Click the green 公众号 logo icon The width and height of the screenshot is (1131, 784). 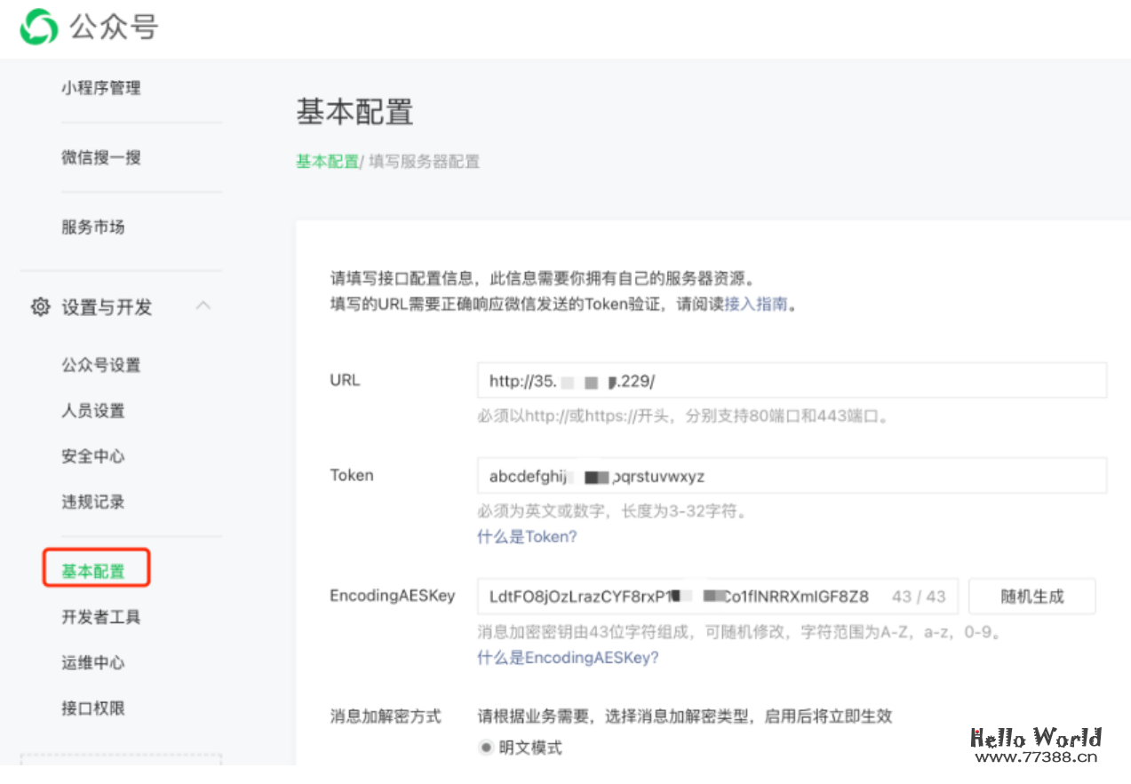(37, 27)
